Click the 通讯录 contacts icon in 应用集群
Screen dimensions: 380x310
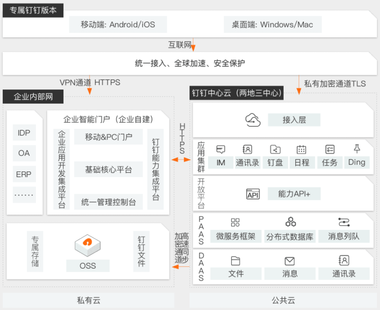point(247,150)
